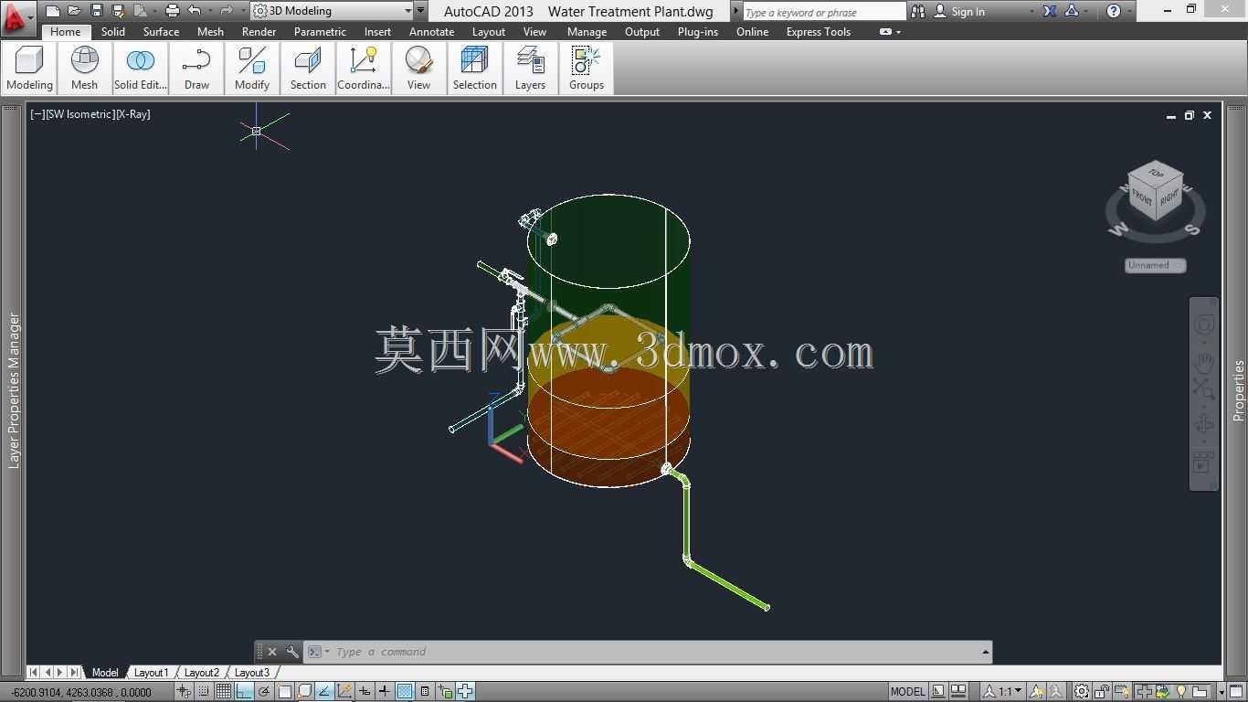The width and height of the screenshot is (1248, 702).
Task: Expand the 3D Modeling workspace dropdown
Action: click(x=407, y=11)
